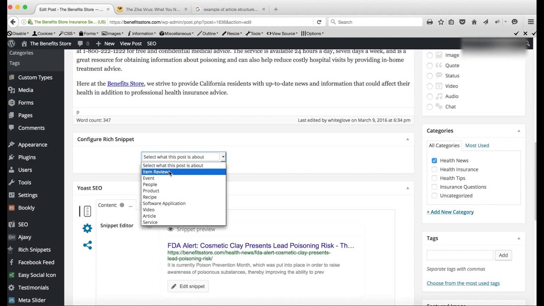Select the Status post format
This screenshot has width=544, height=306.
pos(430,76)
